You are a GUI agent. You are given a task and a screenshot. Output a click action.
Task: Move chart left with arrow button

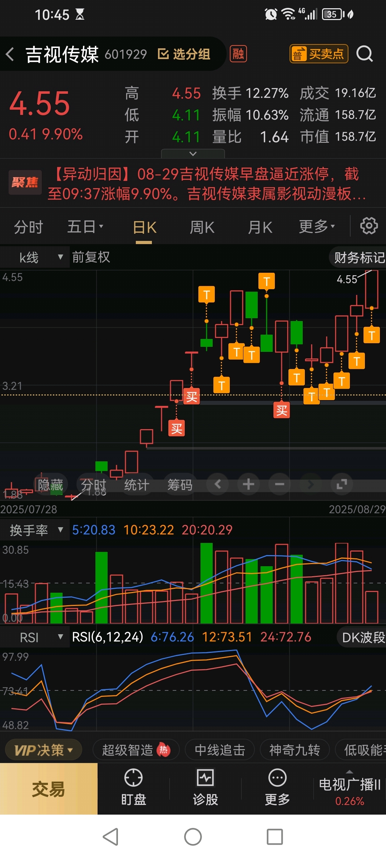(x=218, y=484)
